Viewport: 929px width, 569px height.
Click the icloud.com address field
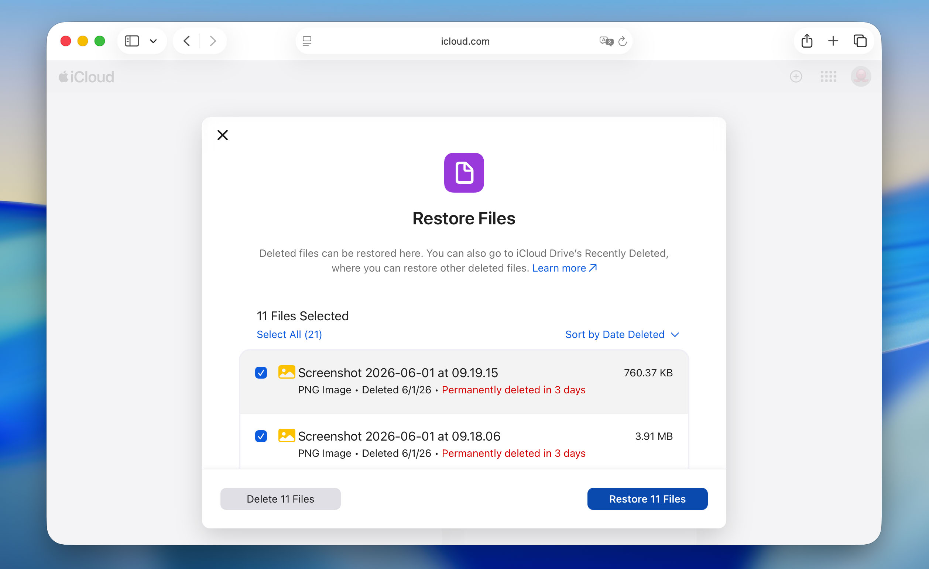[465, 41]
